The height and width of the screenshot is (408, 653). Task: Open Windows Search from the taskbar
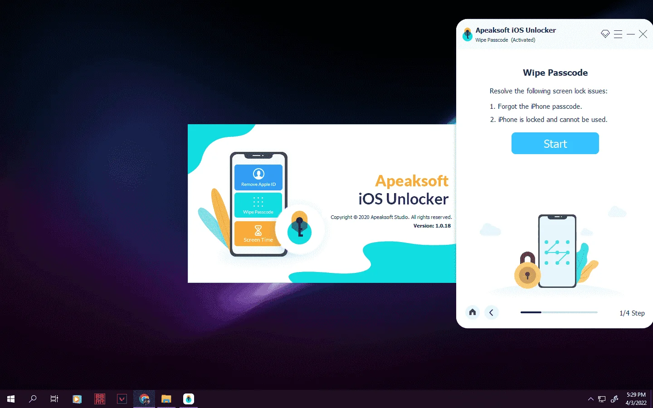click(x=33, y=399)
